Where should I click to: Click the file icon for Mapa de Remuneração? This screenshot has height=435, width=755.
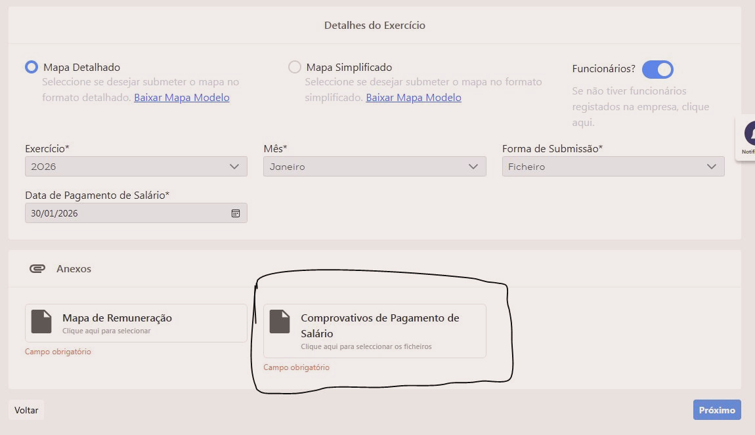[41, 322]
